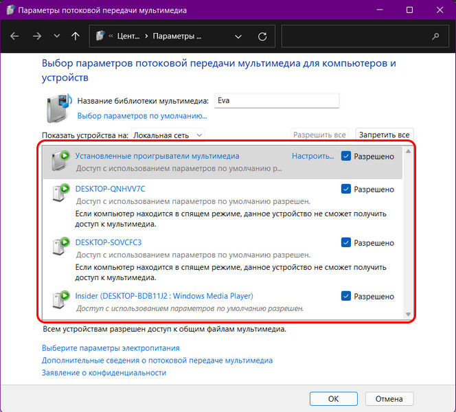
Task: Go up one level with the up arrow
Action: (76, 36)
